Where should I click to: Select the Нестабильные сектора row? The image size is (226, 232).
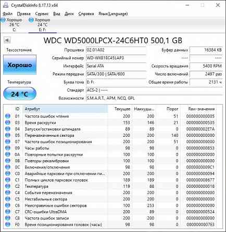click(x=110, y=199)
